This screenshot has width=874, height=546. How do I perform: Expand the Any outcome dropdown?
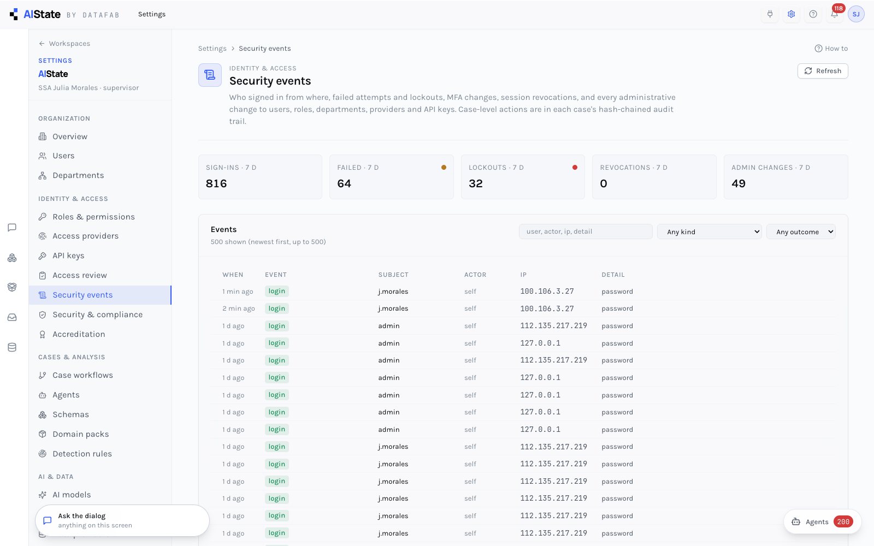(801, 232)
